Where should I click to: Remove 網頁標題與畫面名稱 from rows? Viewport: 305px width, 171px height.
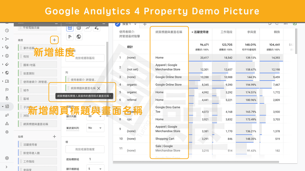[x=99, y=88]
